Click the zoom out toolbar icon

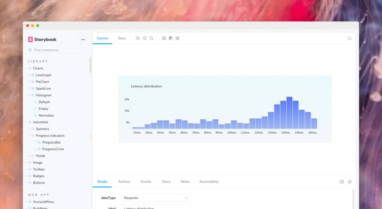(x=145, y=38)
